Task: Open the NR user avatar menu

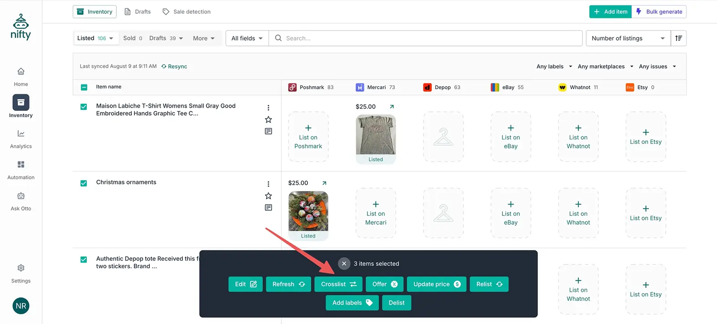Action: click(21, 306)
